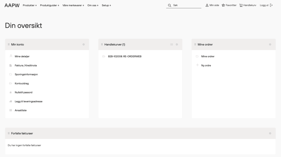Open Ansattliste
The width and height of the screenshot is (281, 157).
21,110
